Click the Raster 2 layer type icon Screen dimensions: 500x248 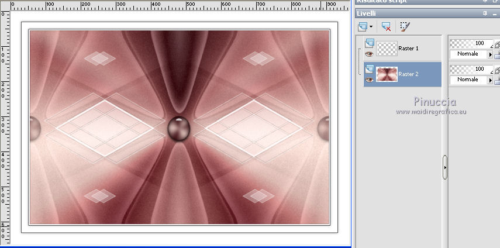tap(369, 68)
